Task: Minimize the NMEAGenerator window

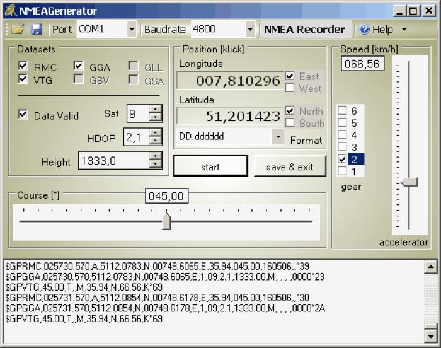Action: 399,11
